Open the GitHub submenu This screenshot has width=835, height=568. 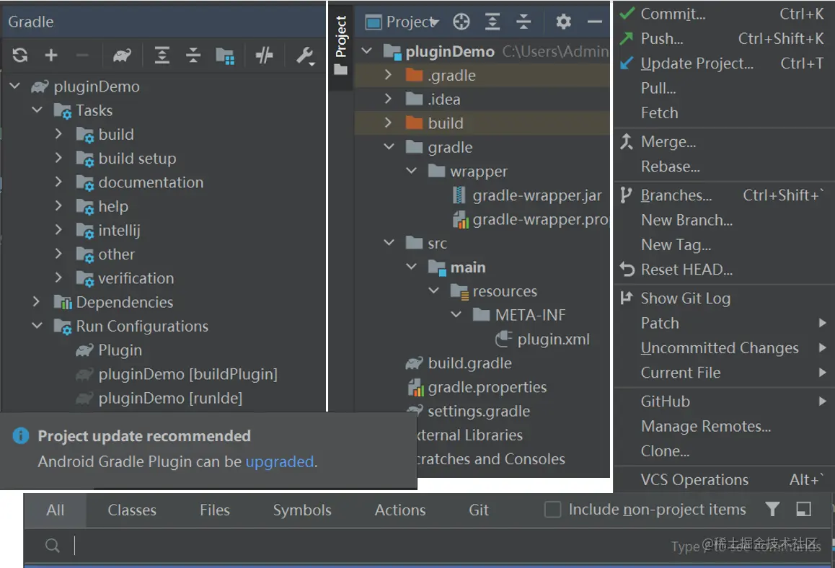click(x=723, y=401)
